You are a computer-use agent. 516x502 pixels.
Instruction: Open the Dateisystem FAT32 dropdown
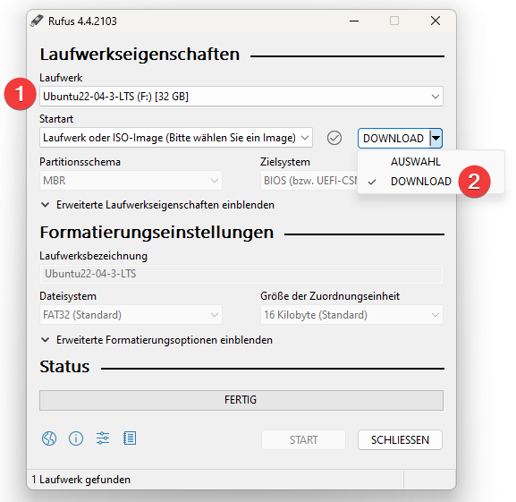click(131, 315)
